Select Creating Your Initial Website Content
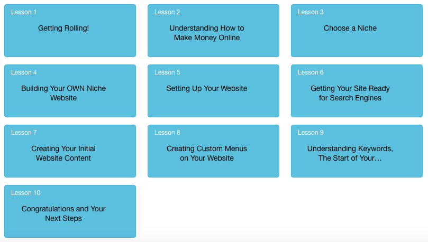The image size is (428, 242). tap(70, 151)
